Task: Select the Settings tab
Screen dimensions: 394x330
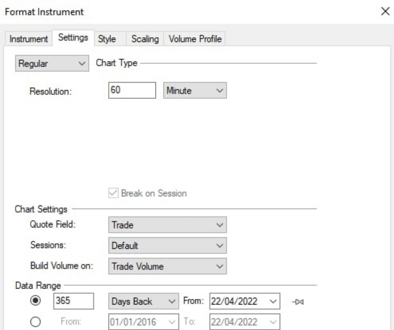Action: click(x=73, y=38)
